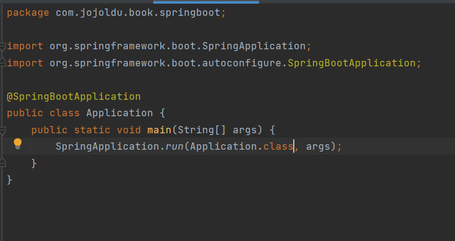Viewport: 455px width, 241px height.
Task: Click the 'void' keyword
Action: [129, 130]
